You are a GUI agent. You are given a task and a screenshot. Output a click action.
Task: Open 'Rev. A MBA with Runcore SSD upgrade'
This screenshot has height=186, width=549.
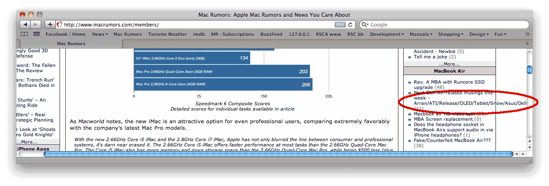(x=449, y=85)
